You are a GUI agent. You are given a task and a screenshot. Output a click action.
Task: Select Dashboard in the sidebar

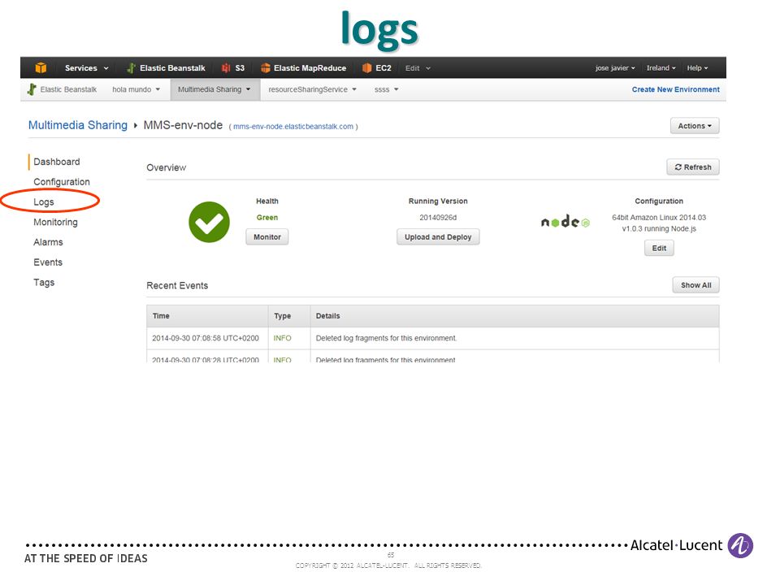57,162
